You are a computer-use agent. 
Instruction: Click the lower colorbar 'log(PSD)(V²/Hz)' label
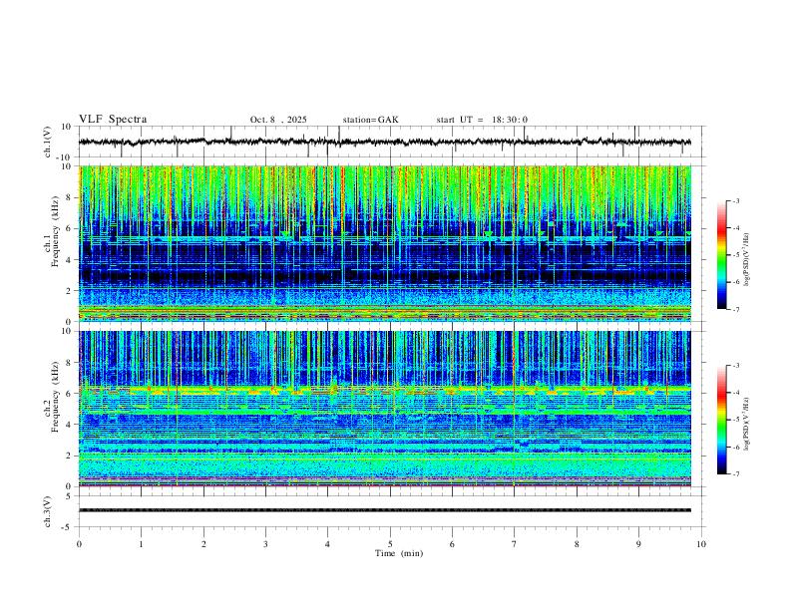[747, 424]
